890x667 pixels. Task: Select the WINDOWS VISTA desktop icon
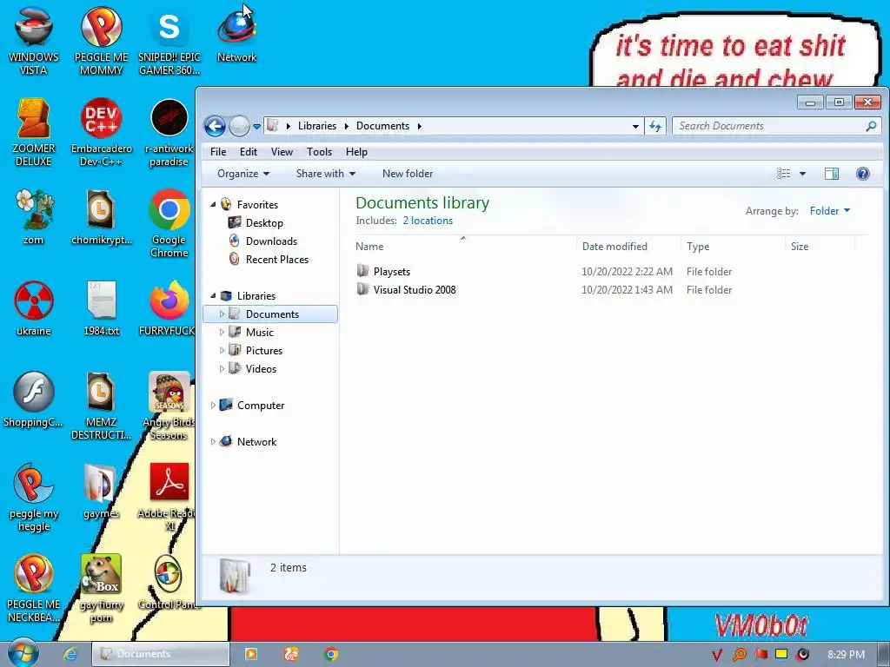coord(34,41)
